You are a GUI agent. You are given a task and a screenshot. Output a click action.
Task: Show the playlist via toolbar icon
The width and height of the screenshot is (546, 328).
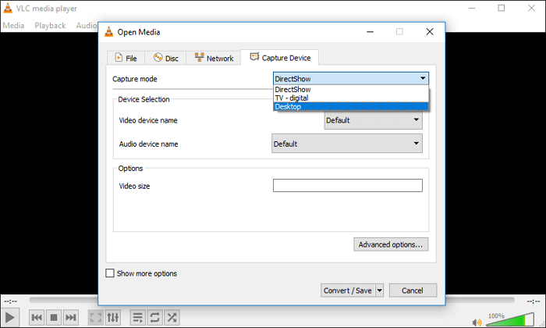137,317
